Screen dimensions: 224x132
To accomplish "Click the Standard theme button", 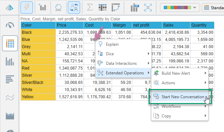I will pos(213,8).
